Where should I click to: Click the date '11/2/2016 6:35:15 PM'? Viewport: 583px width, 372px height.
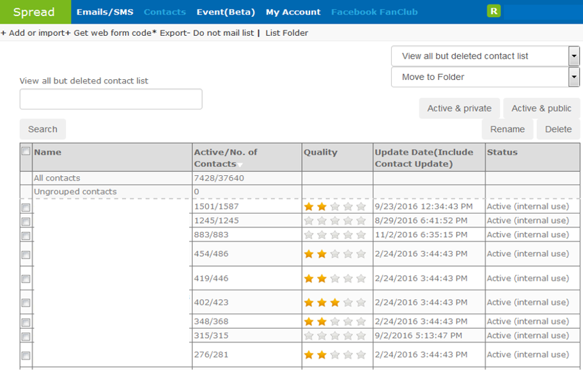pos(421,235)
